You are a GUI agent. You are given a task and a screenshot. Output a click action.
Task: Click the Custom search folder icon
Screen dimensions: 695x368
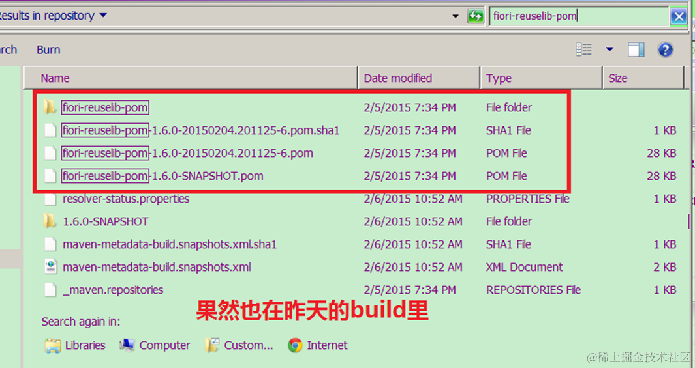pyautogui.click(x=212, y=345)
